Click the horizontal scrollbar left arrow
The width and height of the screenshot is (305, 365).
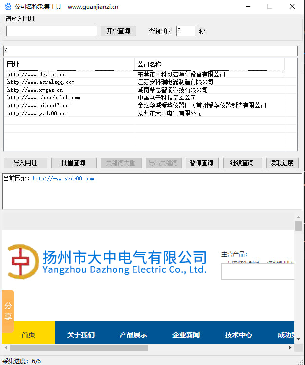(x=6, y=348)
